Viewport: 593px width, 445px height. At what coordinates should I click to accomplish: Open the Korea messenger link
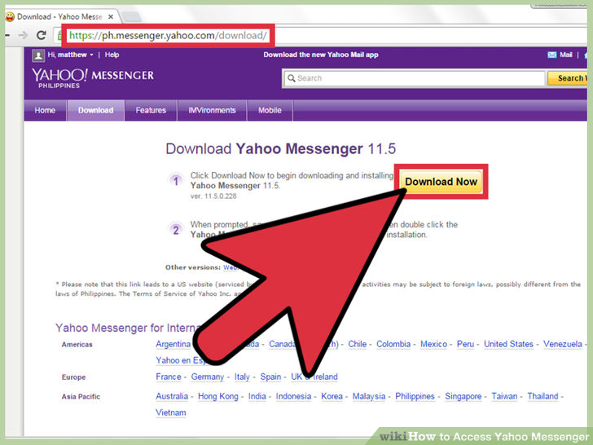pos(332,396)
